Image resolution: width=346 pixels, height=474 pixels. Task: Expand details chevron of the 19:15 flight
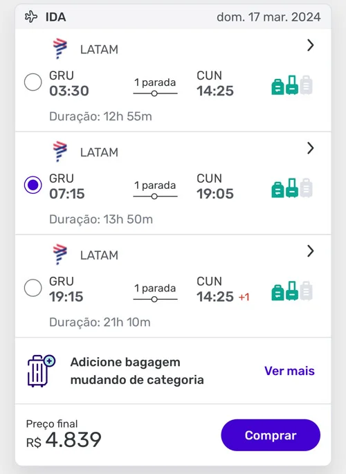tap(310, 251)
